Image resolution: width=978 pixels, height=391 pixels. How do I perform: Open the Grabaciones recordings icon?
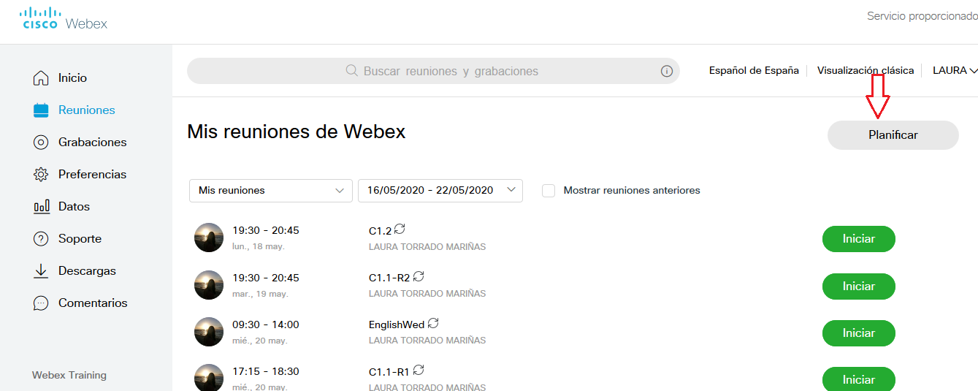[41, 143]
